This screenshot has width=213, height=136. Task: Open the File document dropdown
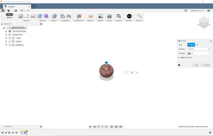9,11
